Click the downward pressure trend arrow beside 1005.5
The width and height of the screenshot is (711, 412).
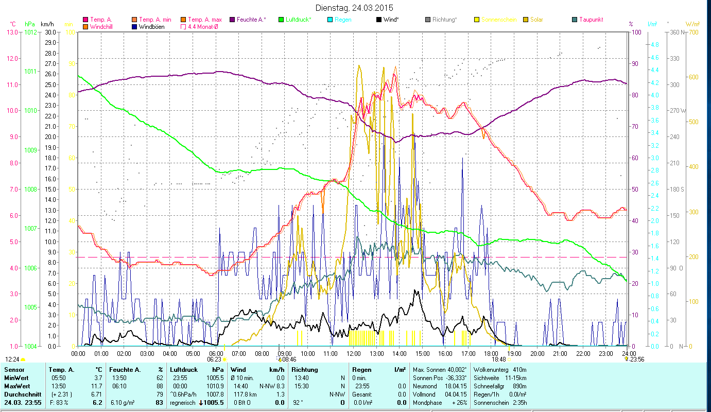pyautogui.click(x=201, y=403)
